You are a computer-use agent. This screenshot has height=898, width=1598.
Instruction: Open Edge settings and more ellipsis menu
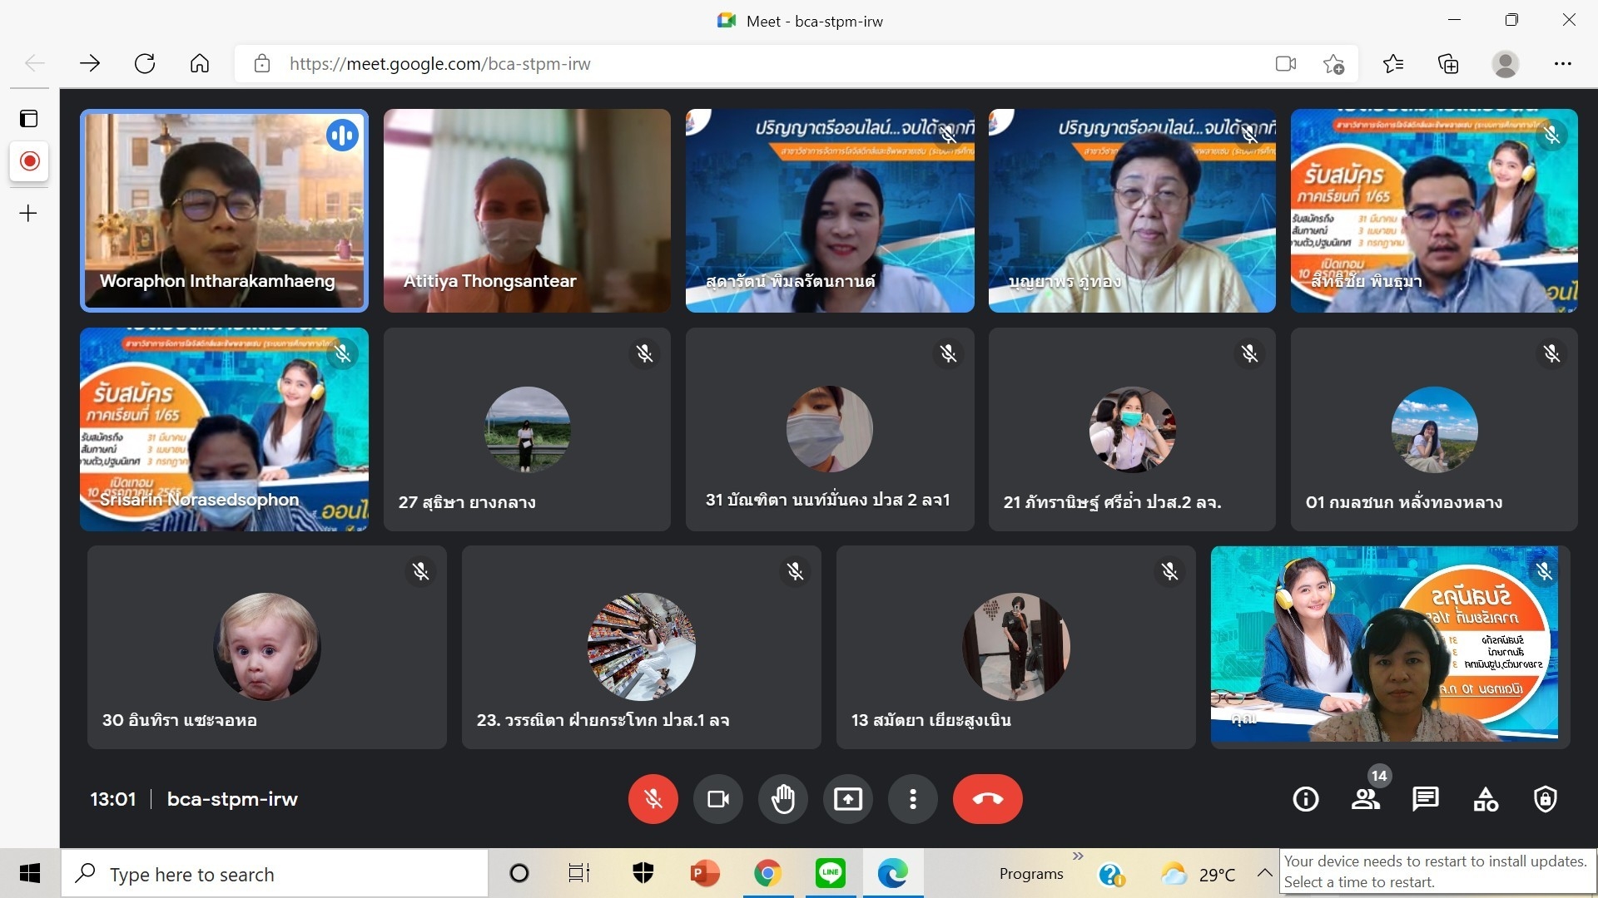1562,64
